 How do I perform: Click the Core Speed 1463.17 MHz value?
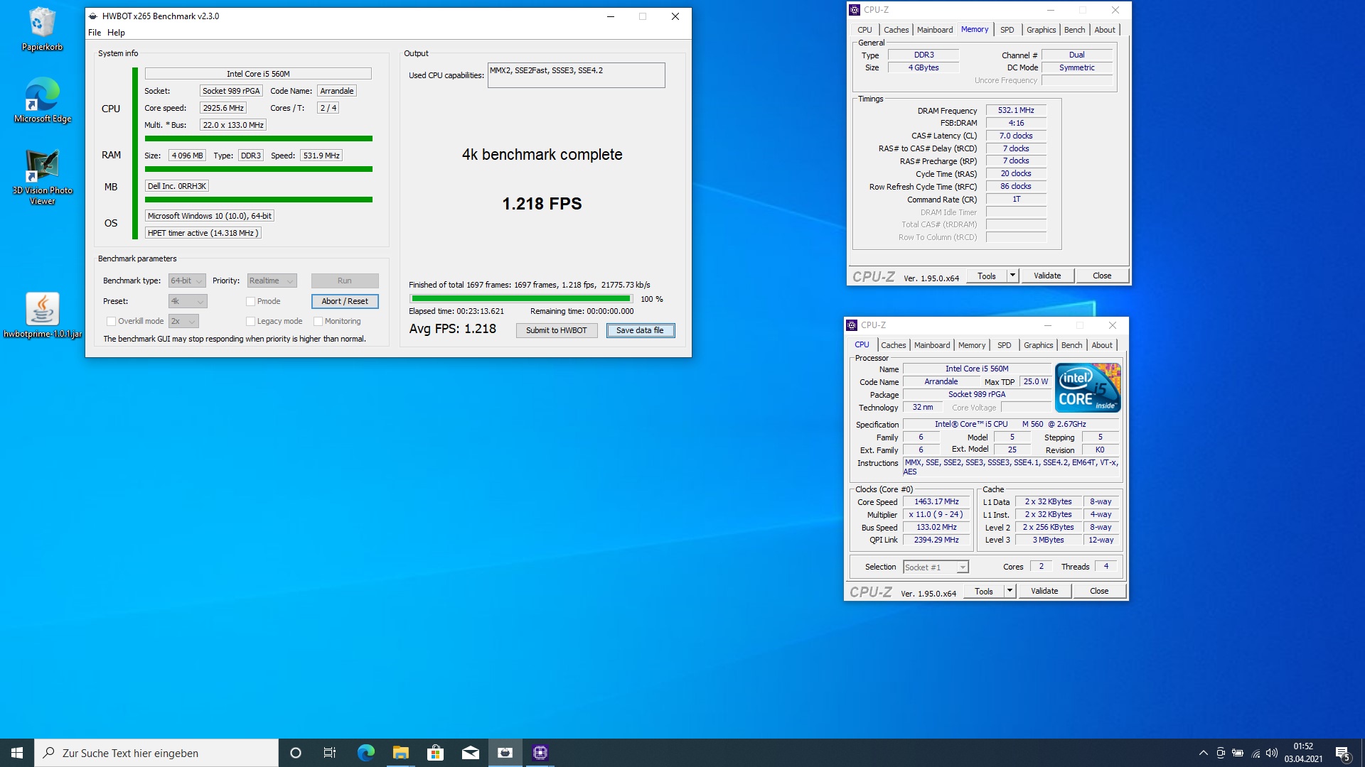click(x=936, y=501)
